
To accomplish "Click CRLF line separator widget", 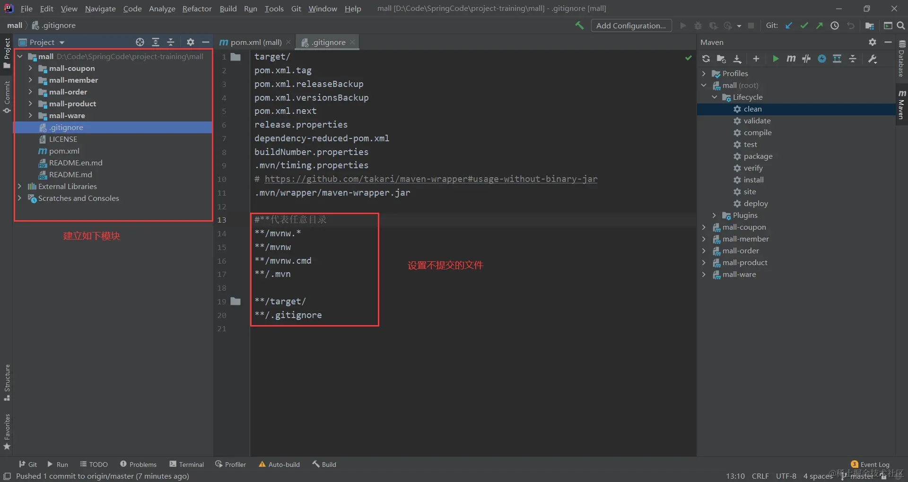I will tap(760, 476).
